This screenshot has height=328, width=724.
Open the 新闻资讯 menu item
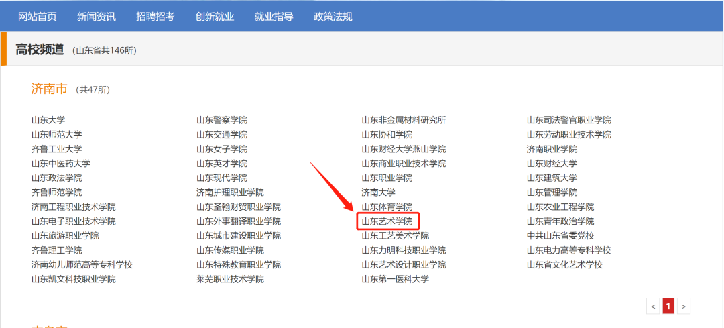click(97, 17)
